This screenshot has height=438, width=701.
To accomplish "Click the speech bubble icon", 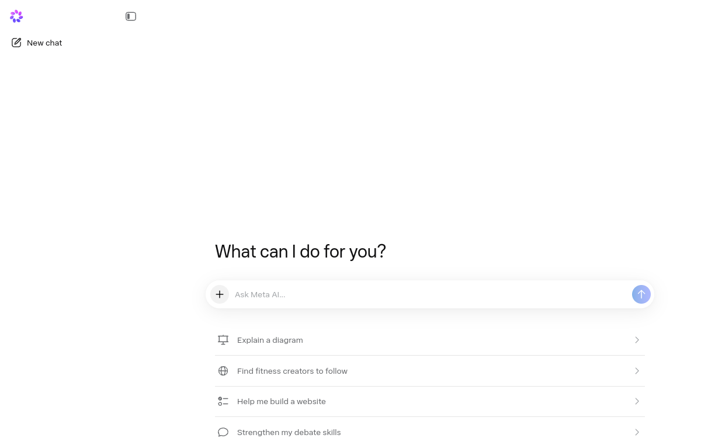I will coord(223,432).
